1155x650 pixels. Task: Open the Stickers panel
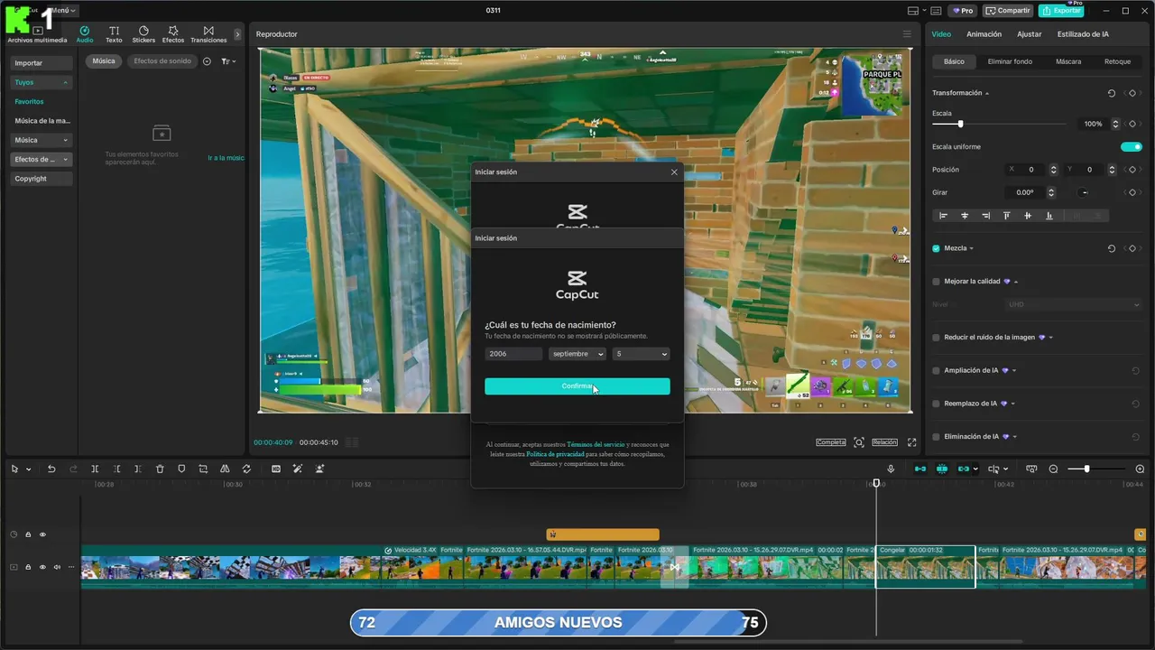143,34
